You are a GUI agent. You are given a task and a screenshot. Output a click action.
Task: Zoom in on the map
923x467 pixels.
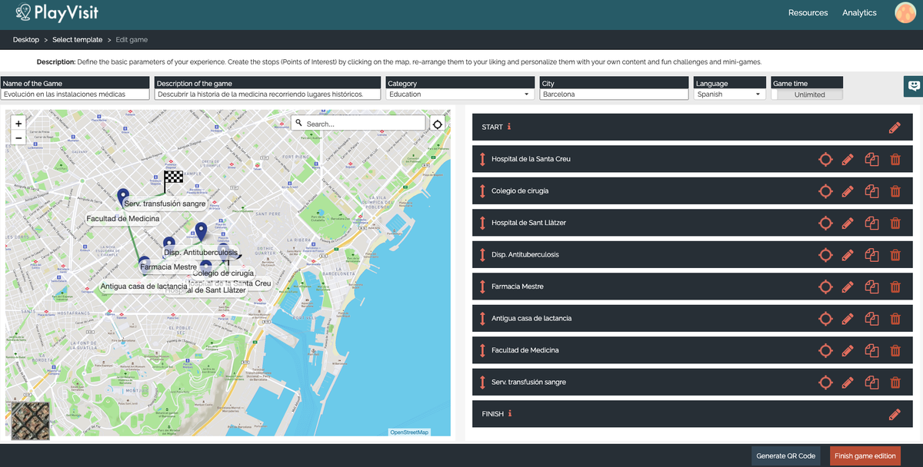click(18, 123)
